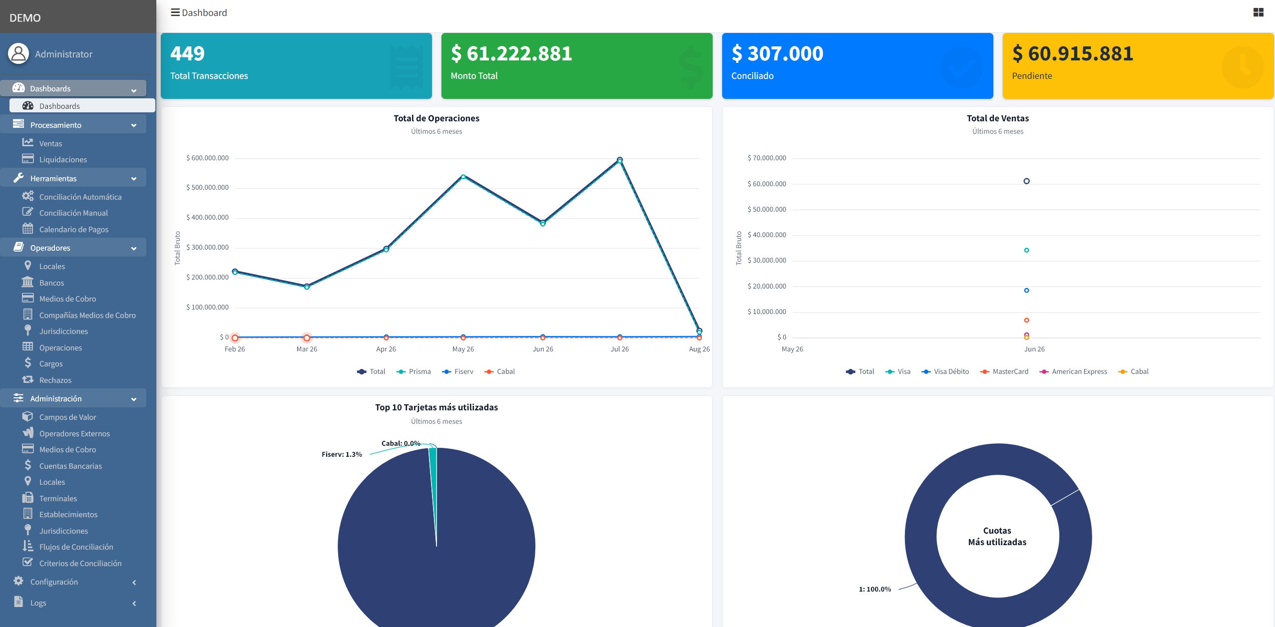Open the Monto Total card
This screenshot has width=1275, height=627.
point(577,65)
